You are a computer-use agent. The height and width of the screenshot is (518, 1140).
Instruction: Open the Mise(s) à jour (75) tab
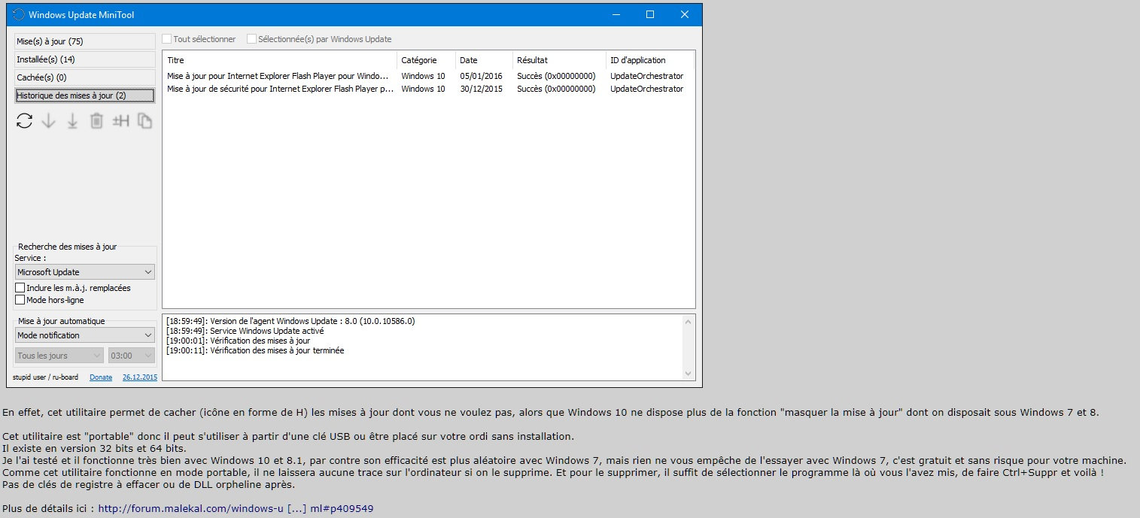85,41
